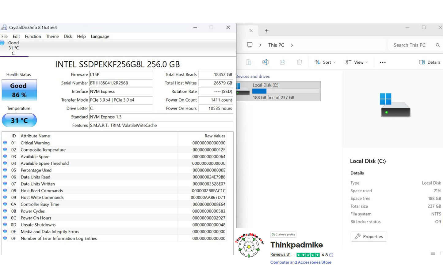Open the Language menu

[x=100, y=36]
